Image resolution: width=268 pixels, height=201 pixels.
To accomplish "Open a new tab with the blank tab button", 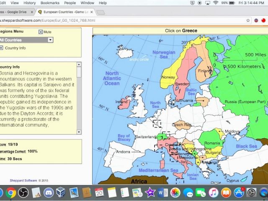I will tap(100, 12).
